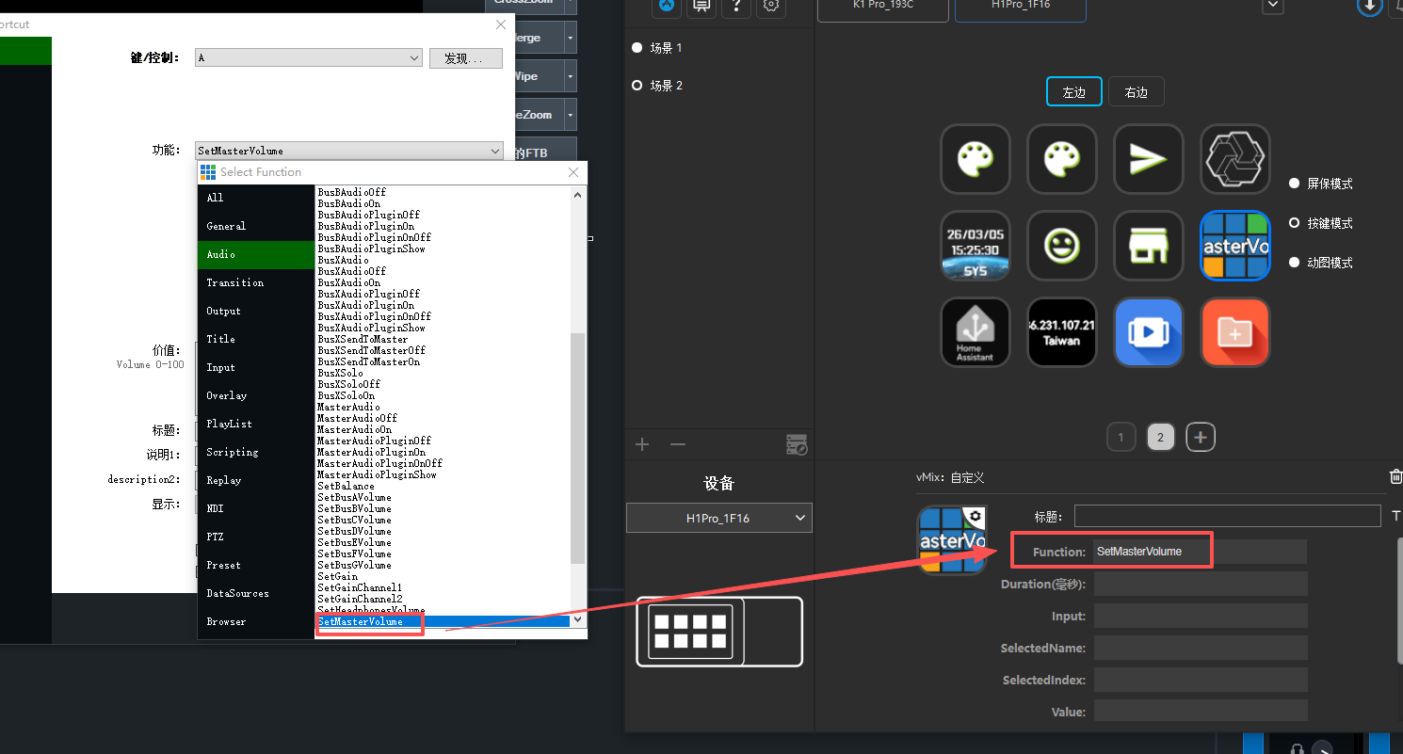This screenshot has height=754, width=1403.
Task: Select the paper plane send icon
Action: click(1148, 159)
